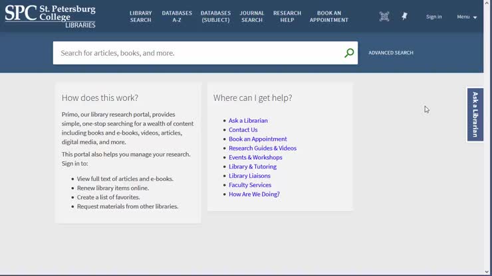Open the Library Liaisons link
The width and height of the screenshot is (492, 276).
(x=249, y=176)
